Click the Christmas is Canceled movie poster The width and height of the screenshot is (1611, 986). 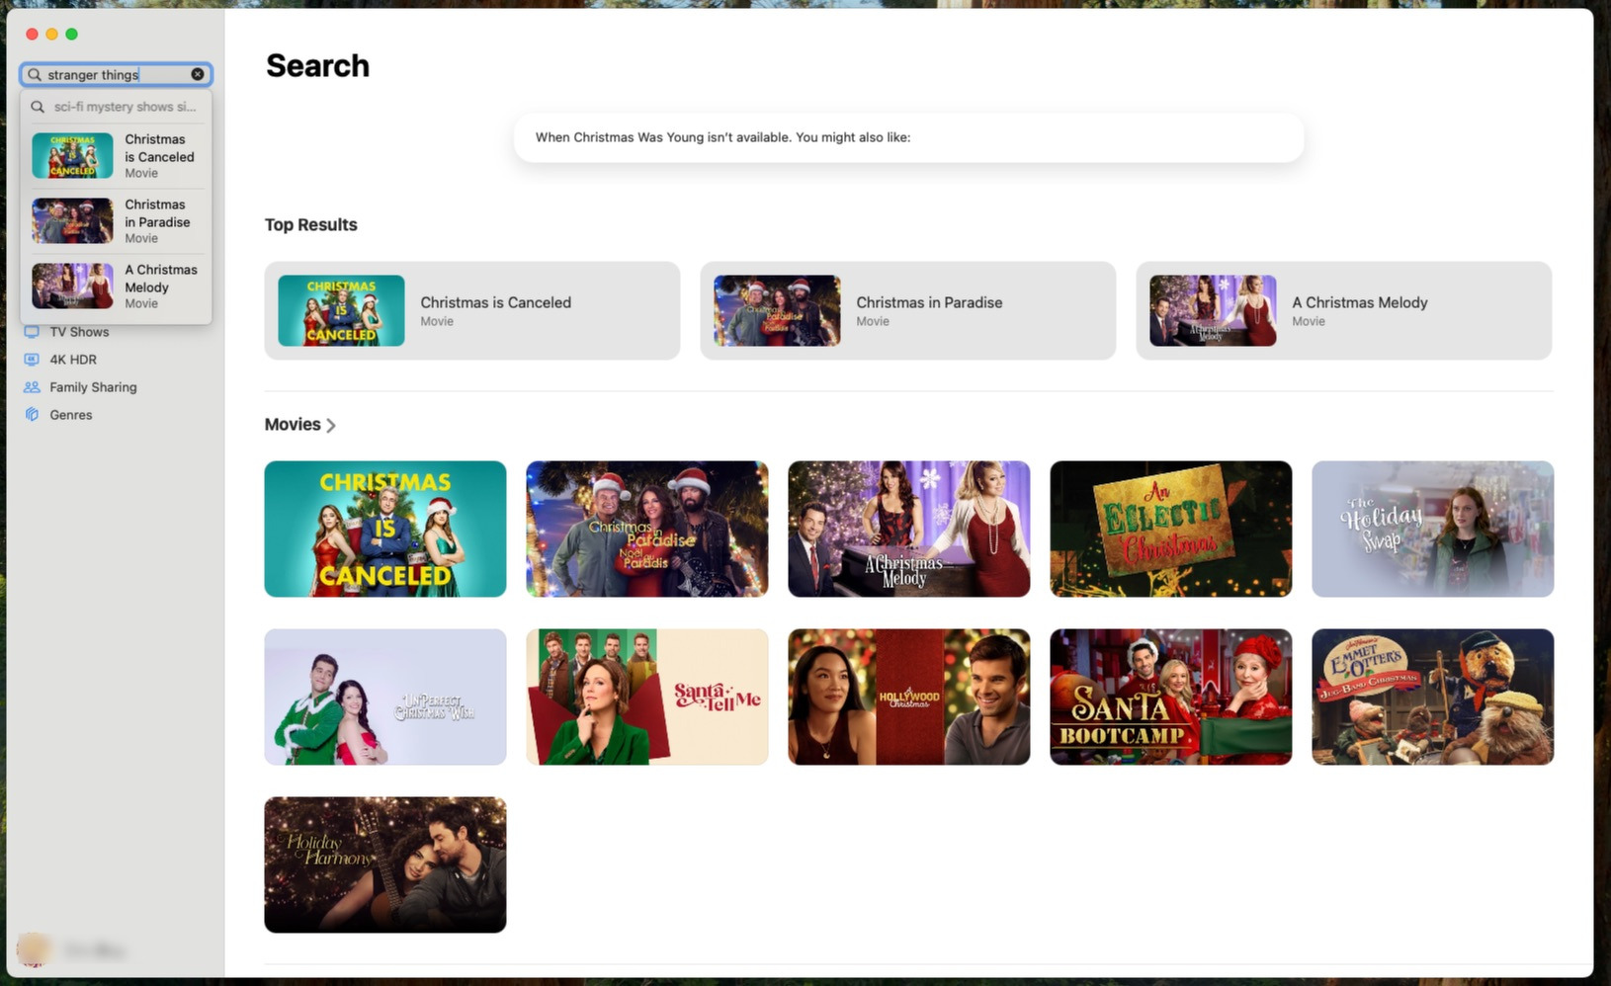(x=384, y=529)
